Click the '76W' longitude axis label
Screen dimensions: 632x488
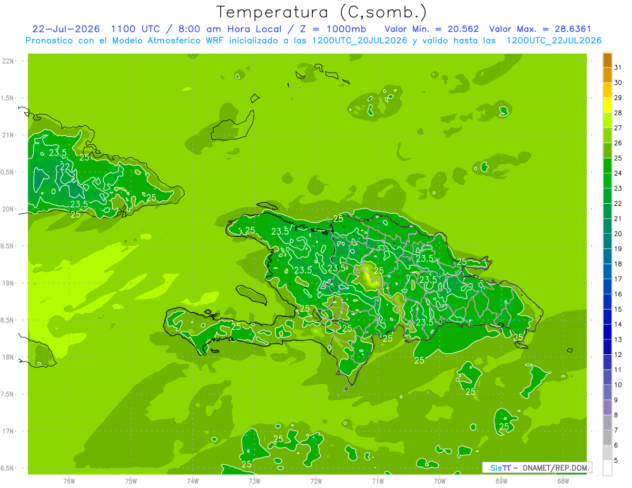point(69,481)
